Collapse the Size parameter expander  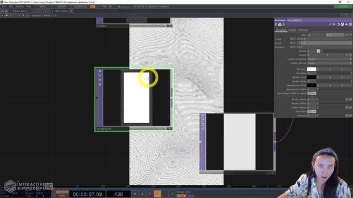coord(276,35)
